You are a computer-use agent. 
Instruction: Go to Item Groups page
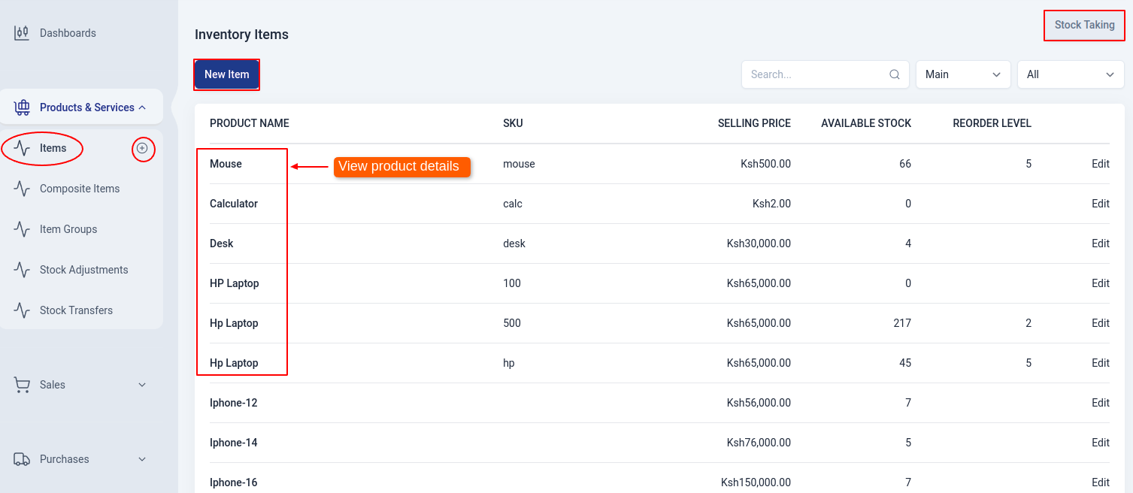68,229
